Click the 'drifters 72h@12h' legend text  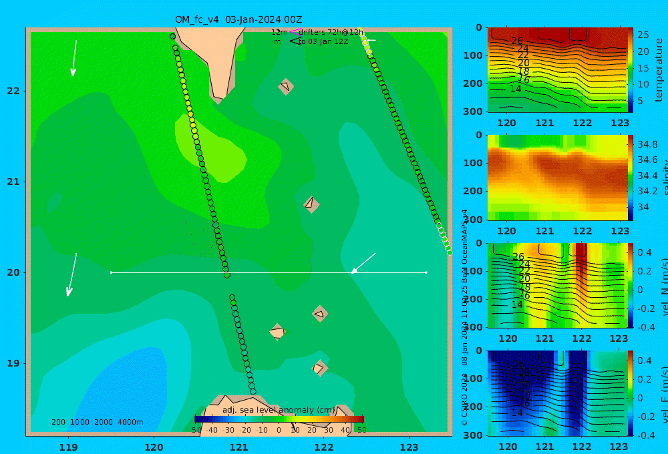(331, 32)
